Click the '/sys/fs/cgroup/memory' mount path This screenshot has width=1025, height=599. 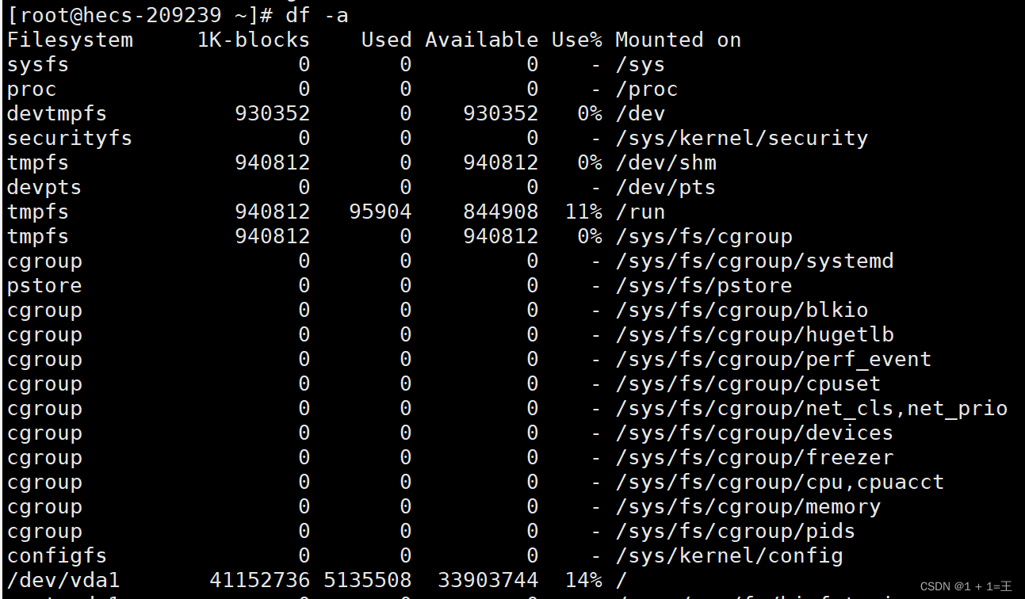pos(748,506)
